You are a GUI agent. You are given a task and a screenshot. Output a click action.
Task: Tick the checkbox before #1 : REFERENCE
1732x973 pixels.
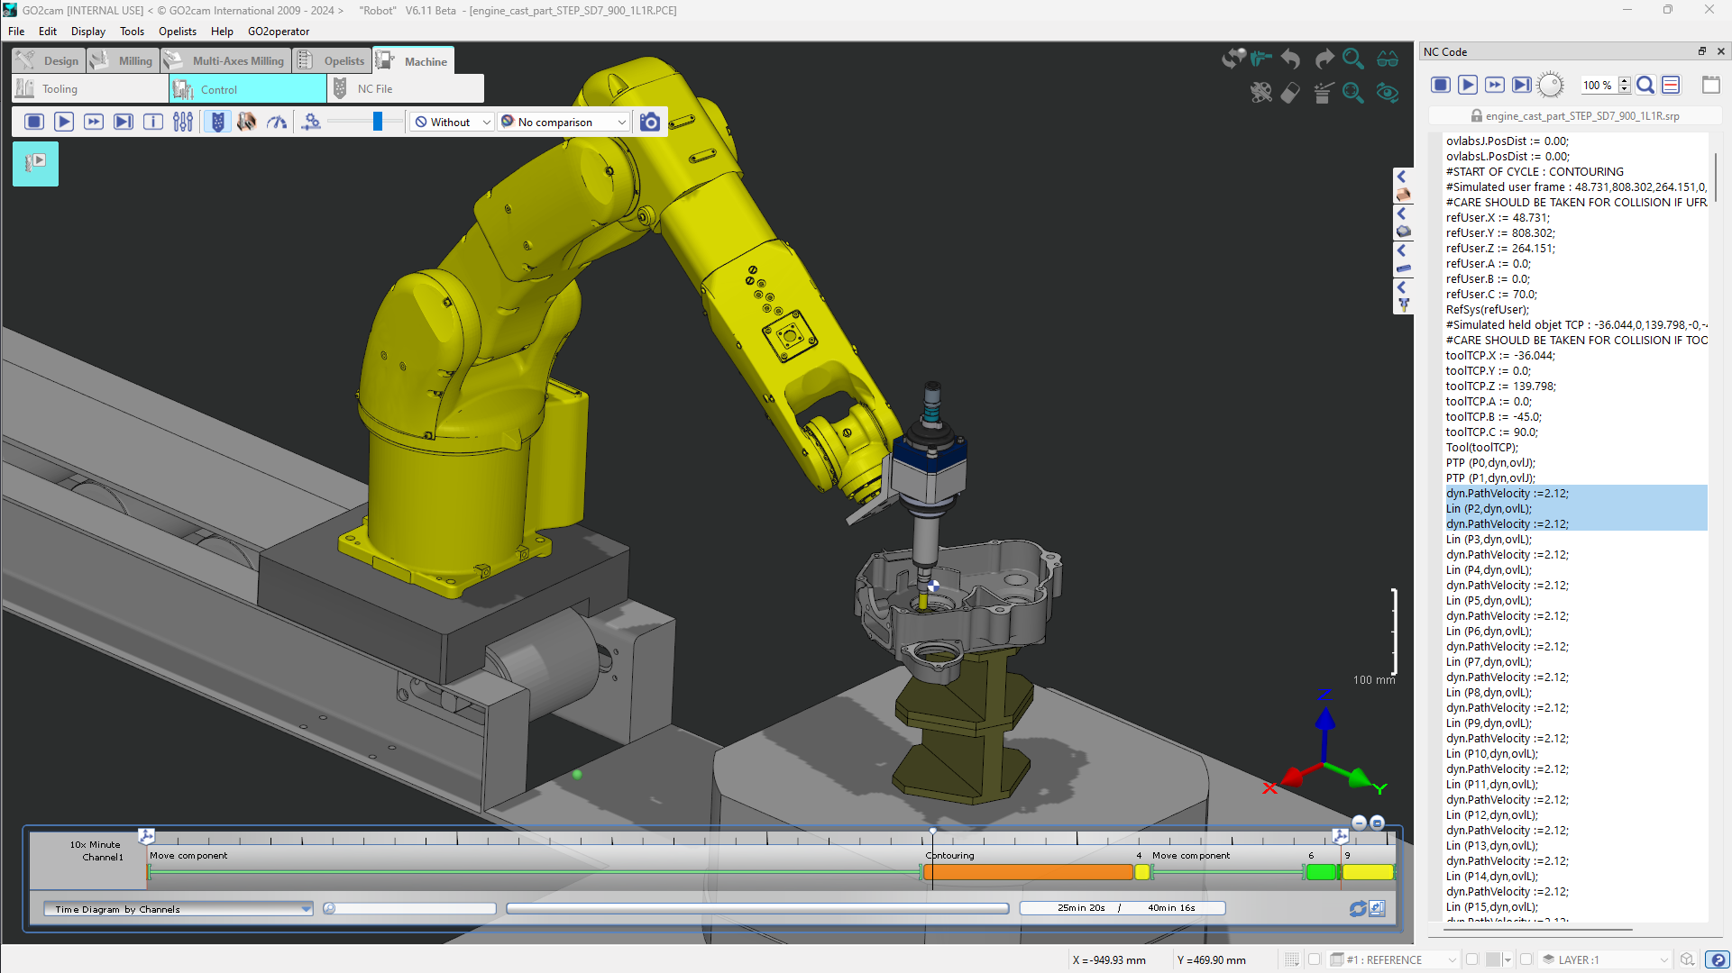pos(1315,959)
